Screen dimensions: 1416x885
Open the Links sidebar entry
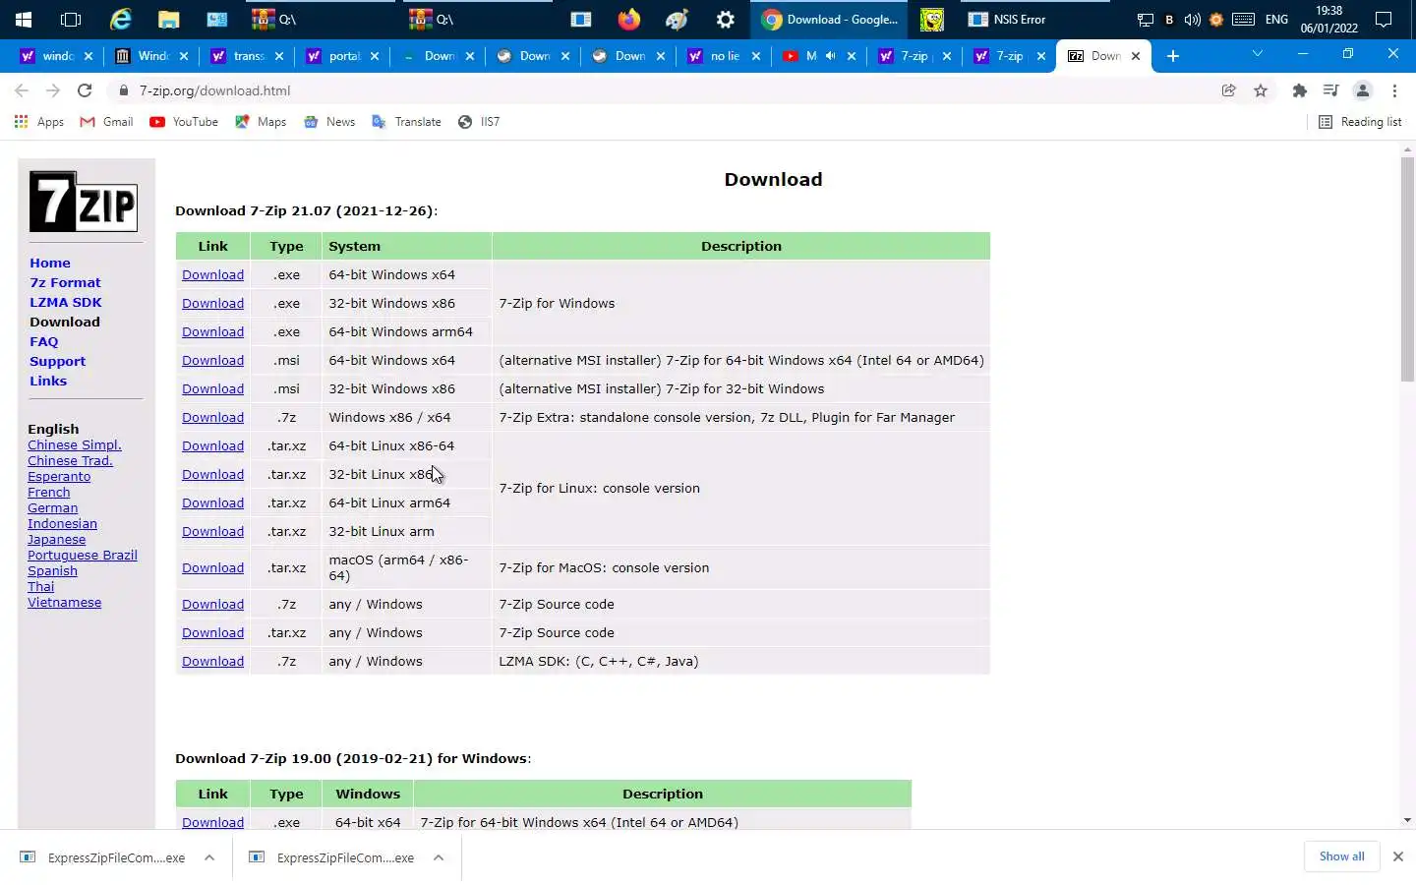coord(48,381)
